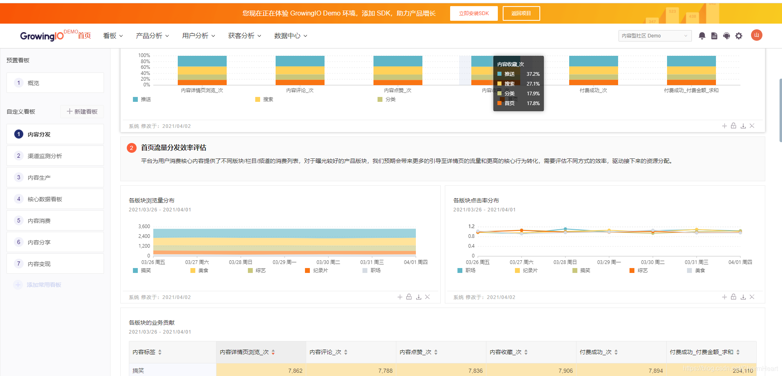Open the 内容分享 board
782x376 pixels.
tap(55, 242)
